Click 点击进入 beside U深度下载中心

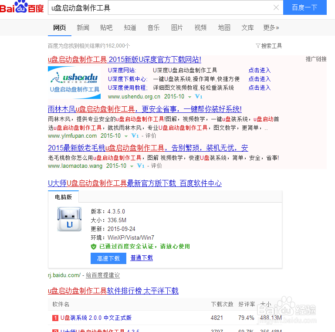click(260, 79)
